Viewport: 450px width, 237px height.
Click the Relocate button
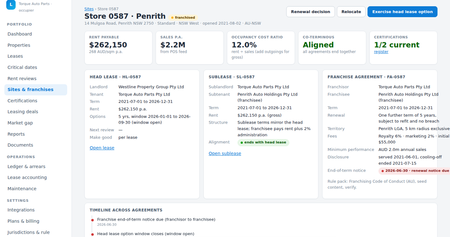[x=351, y=12]
